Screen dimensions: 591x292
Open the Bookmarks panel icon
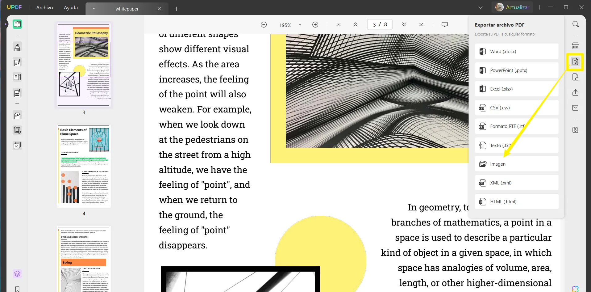[17, 289]
